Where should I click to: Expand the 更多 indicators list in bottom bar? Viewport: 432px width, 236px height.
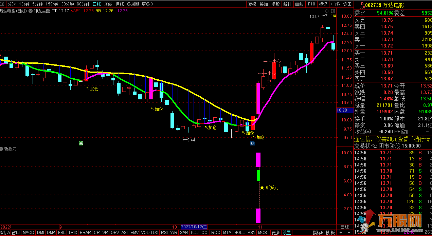[x=276, y=233]
